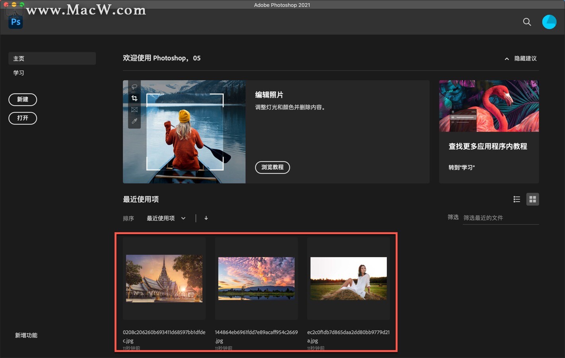Click the 编辑照片 tutorial title
Image resolution: width=565 pixels, height=358 pixels.
(269, 95)
